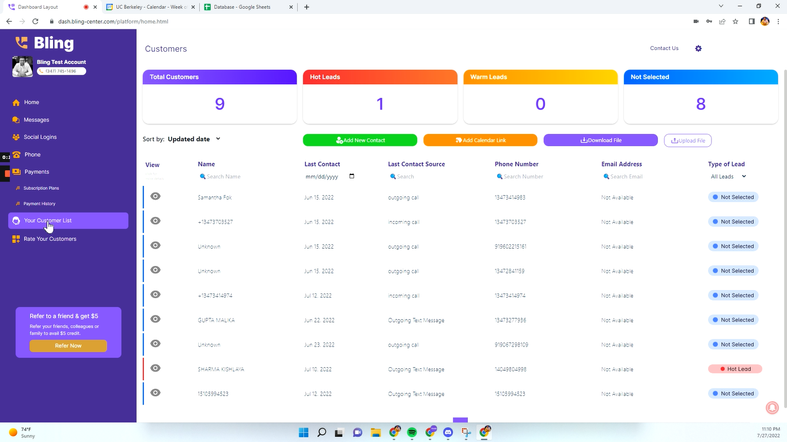Open the Sort by Updated date dropdown
Image resolution: width=787 pixels, height=442 pixels.
(x=194, y=139)
